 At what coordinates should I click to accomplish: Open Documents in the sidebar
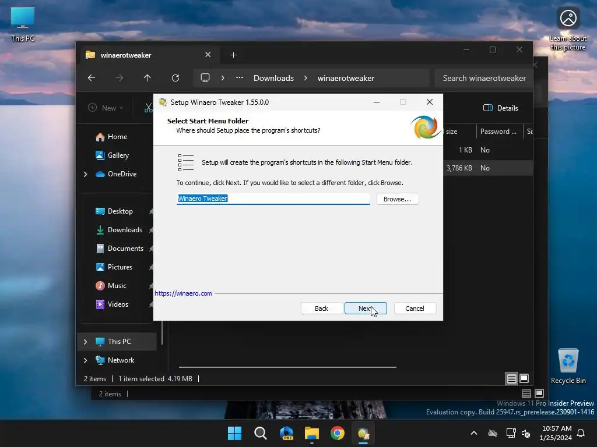click(x=125, y=248)
